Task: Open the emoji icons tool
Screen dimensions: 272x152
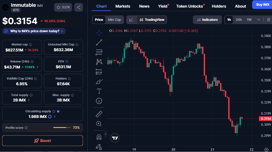Action: 99,101
